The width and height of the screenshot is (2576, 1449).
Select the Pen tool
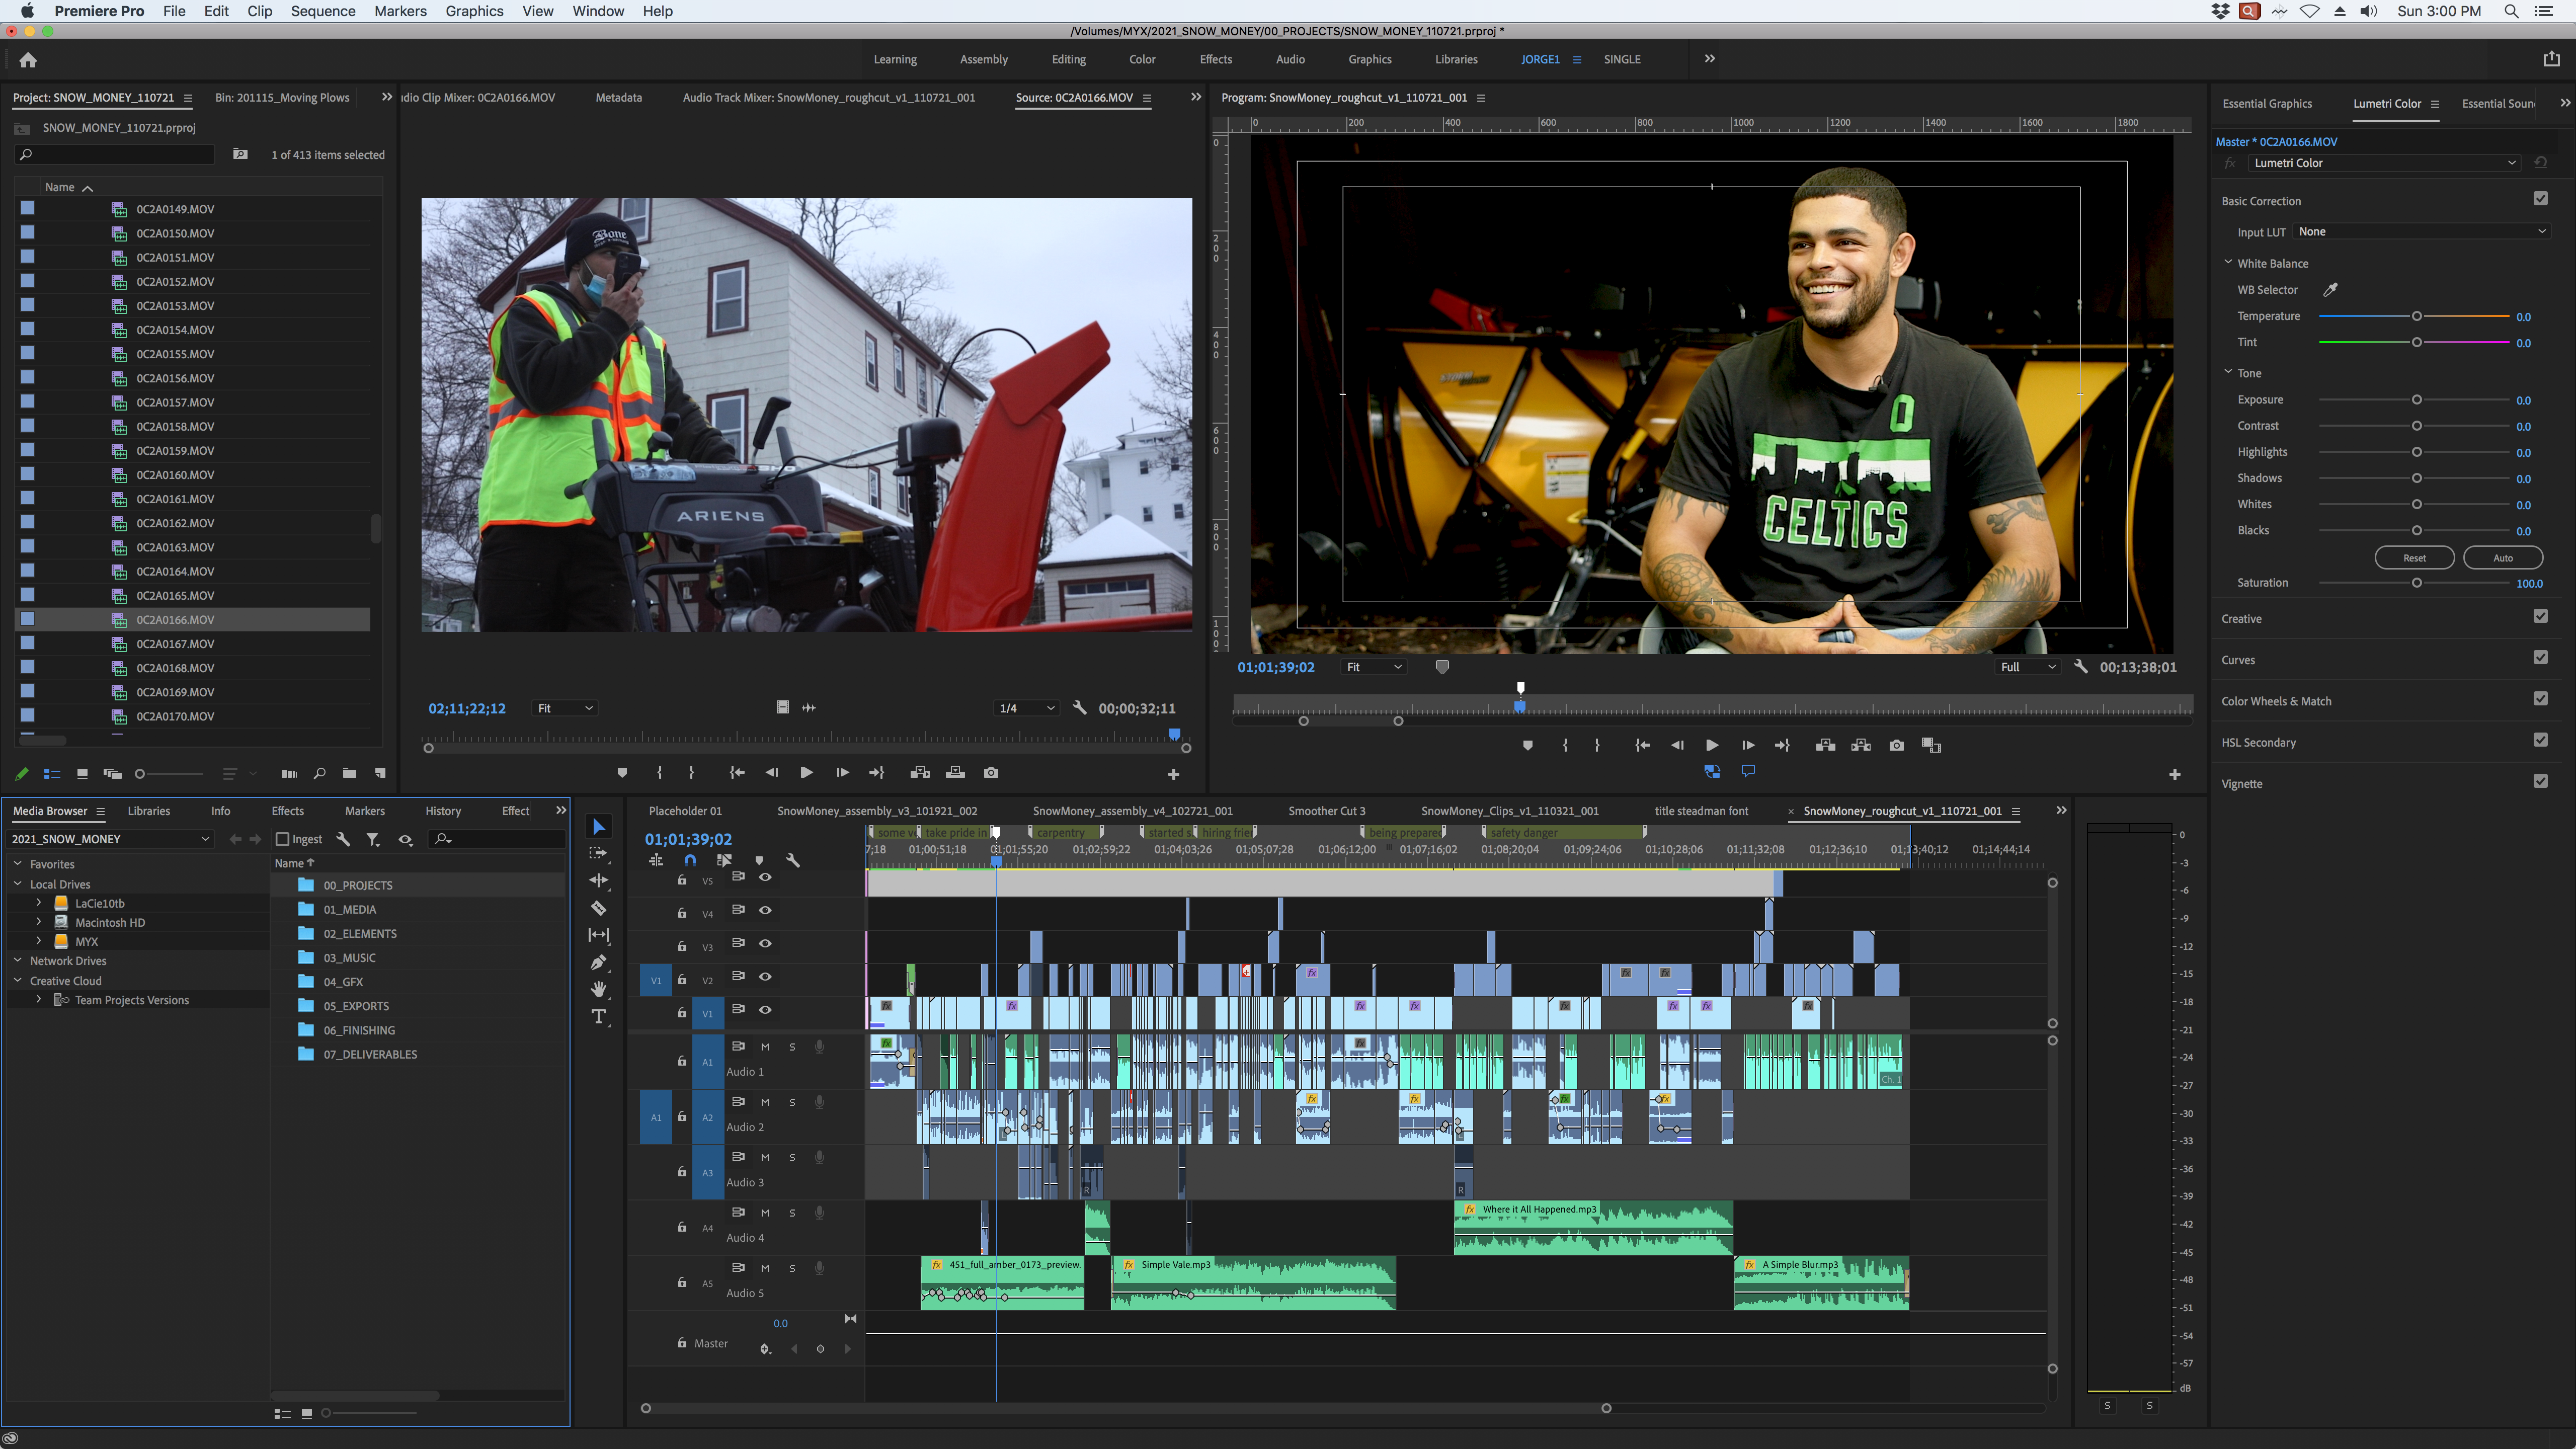(598, 962)
